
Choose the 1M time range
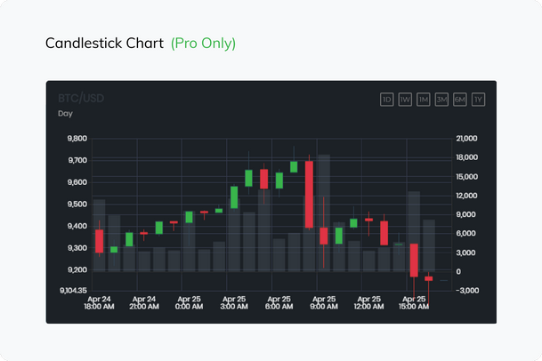(423, 99)
